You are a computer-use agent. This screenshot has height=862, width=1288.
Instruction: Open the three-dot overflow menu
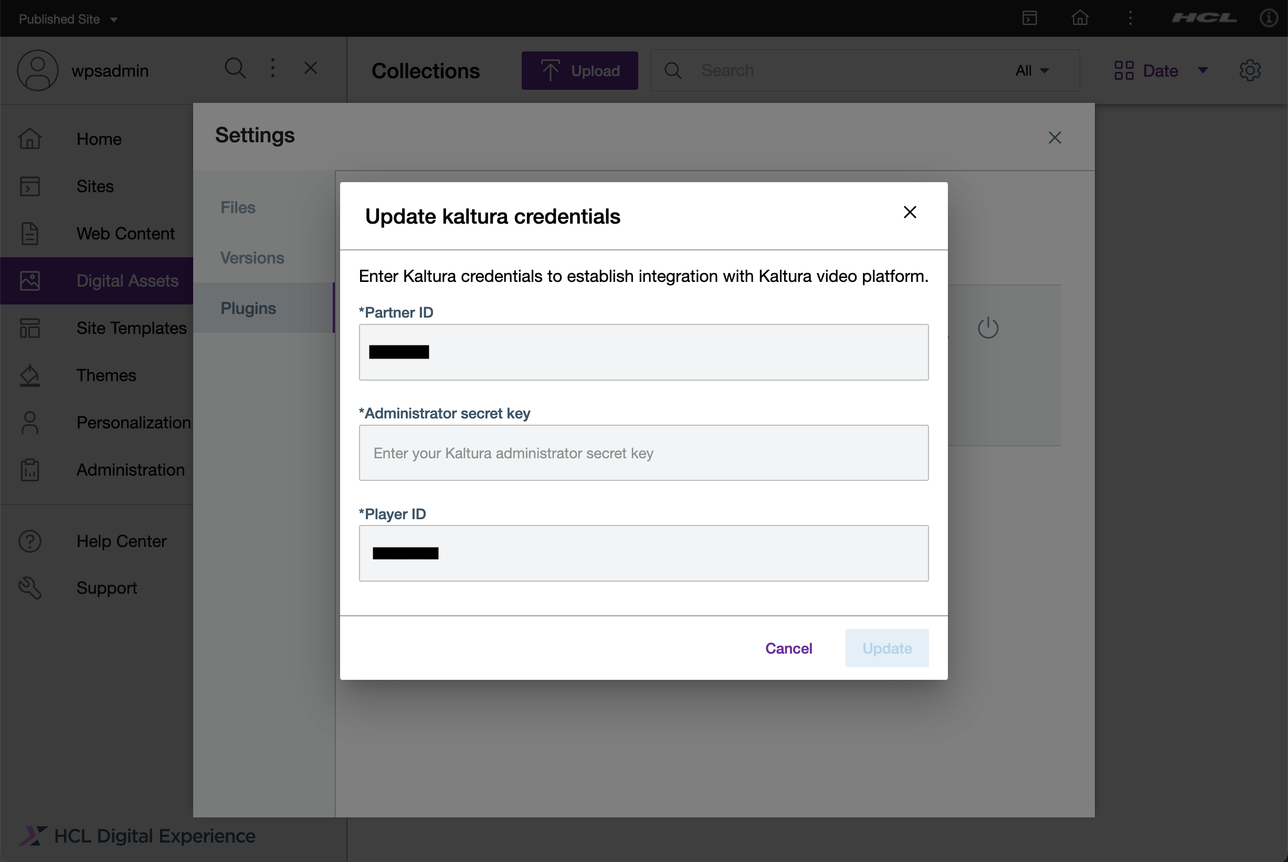tap(273, 68)
